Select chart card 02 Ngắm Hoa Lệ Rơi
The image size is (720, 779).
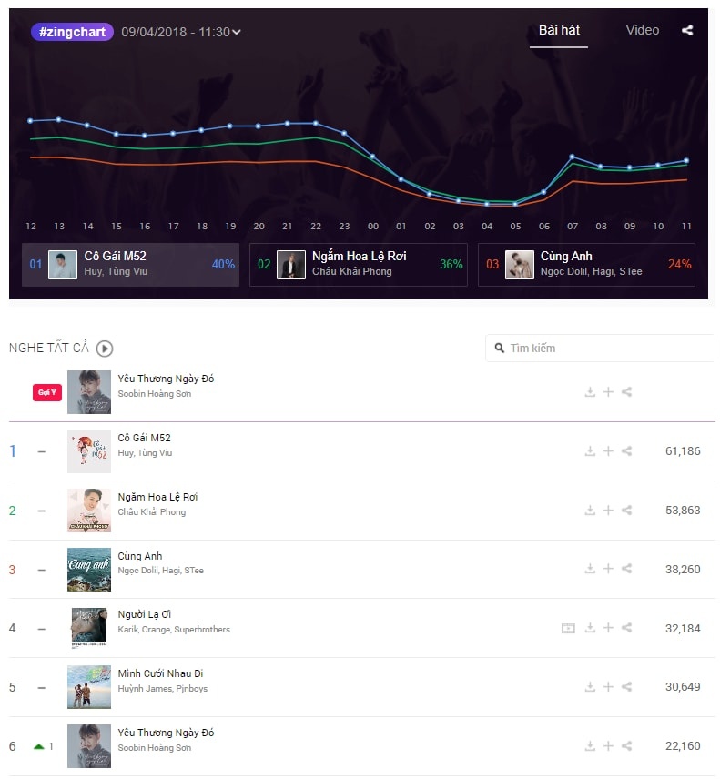pyautogui.click(x=359, y=264)
